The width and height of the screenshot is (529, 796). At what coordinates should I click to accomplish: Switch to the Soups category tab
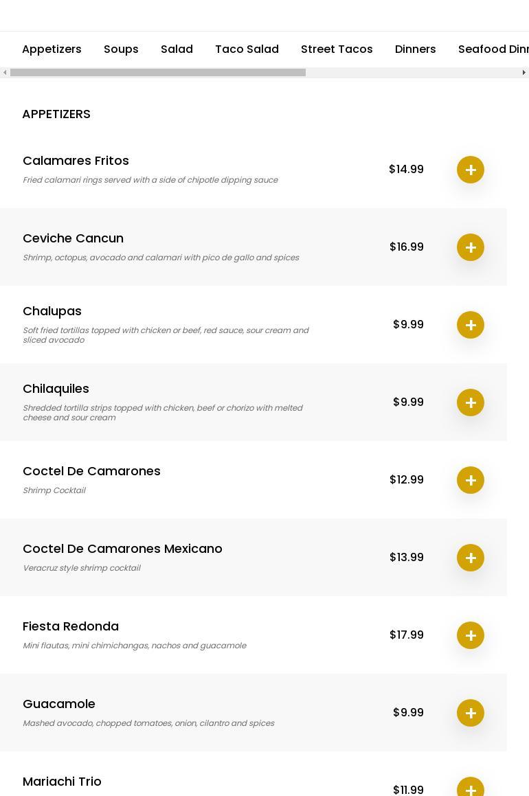point(121,49)
